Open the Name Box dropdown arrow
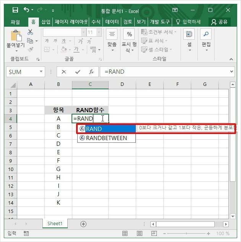Screen dimensions: 241x242 (41, 71)
